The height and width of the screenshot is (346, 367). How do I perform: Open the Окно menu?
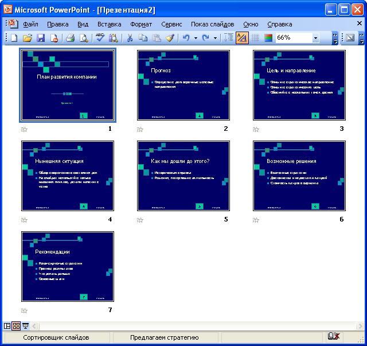click(x=251, y=24)
